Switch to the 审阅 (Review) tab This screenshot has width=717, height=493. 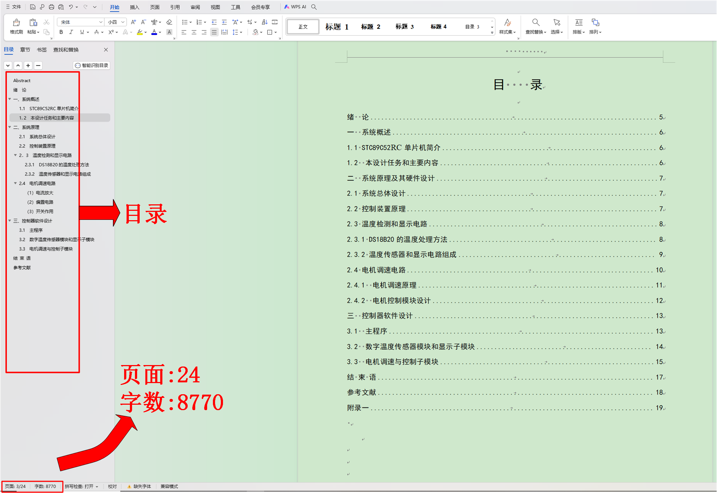[195, 7]
